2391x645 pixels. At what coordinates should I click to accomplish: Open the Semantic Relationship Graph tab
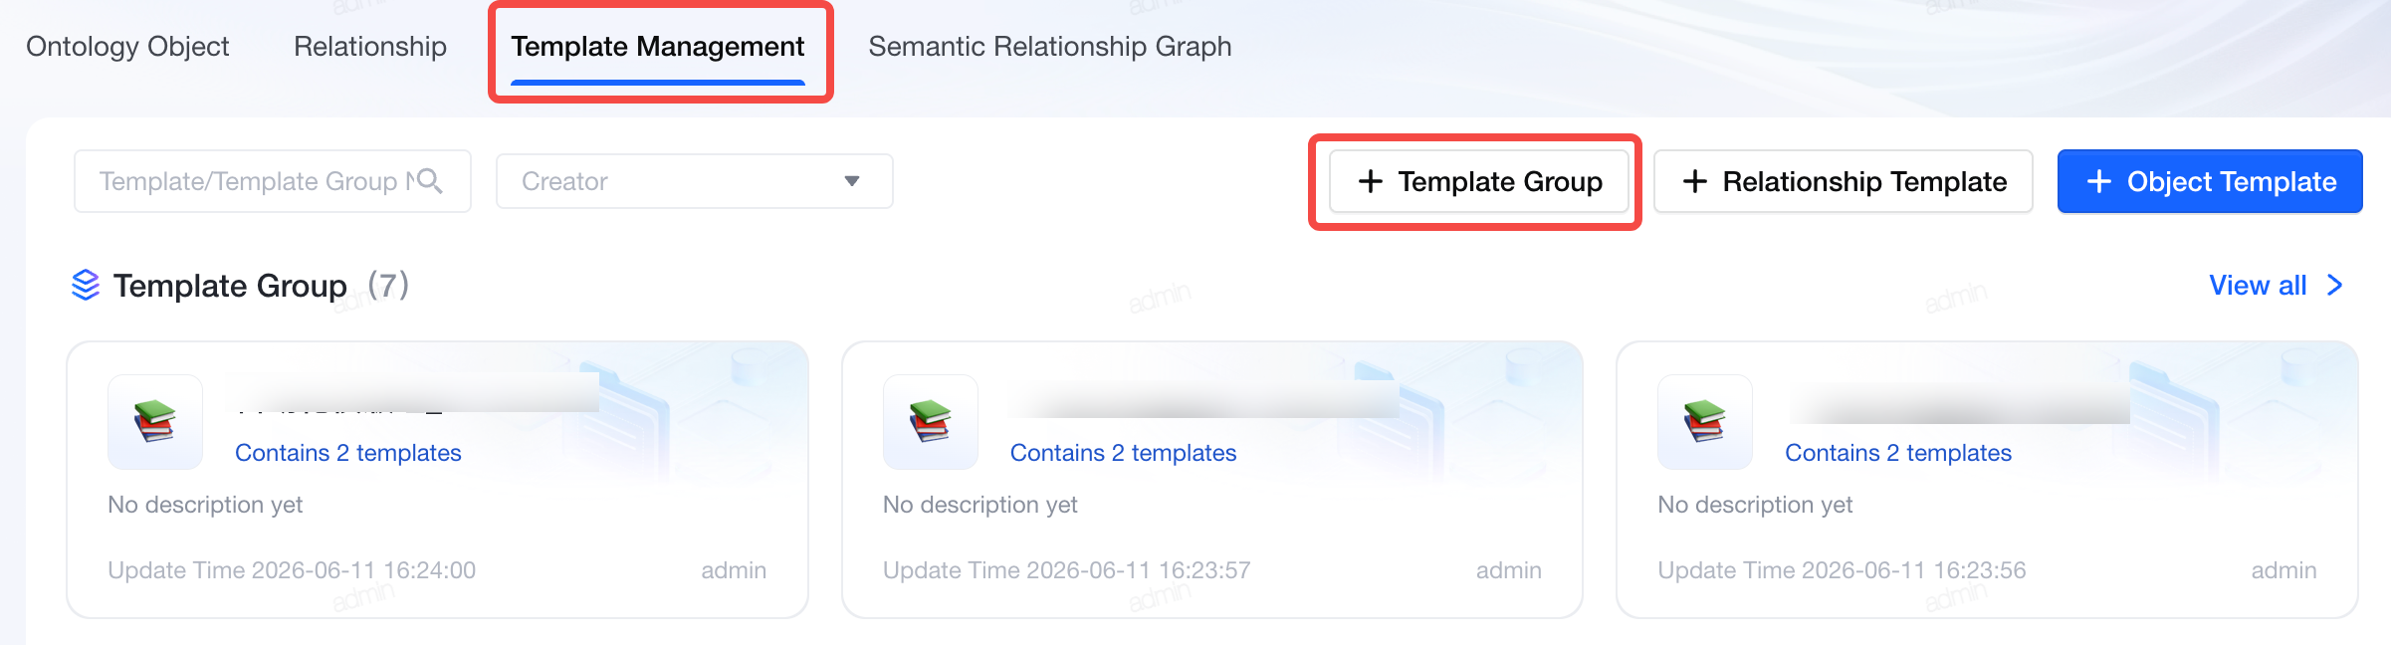tap(1050, 47)
